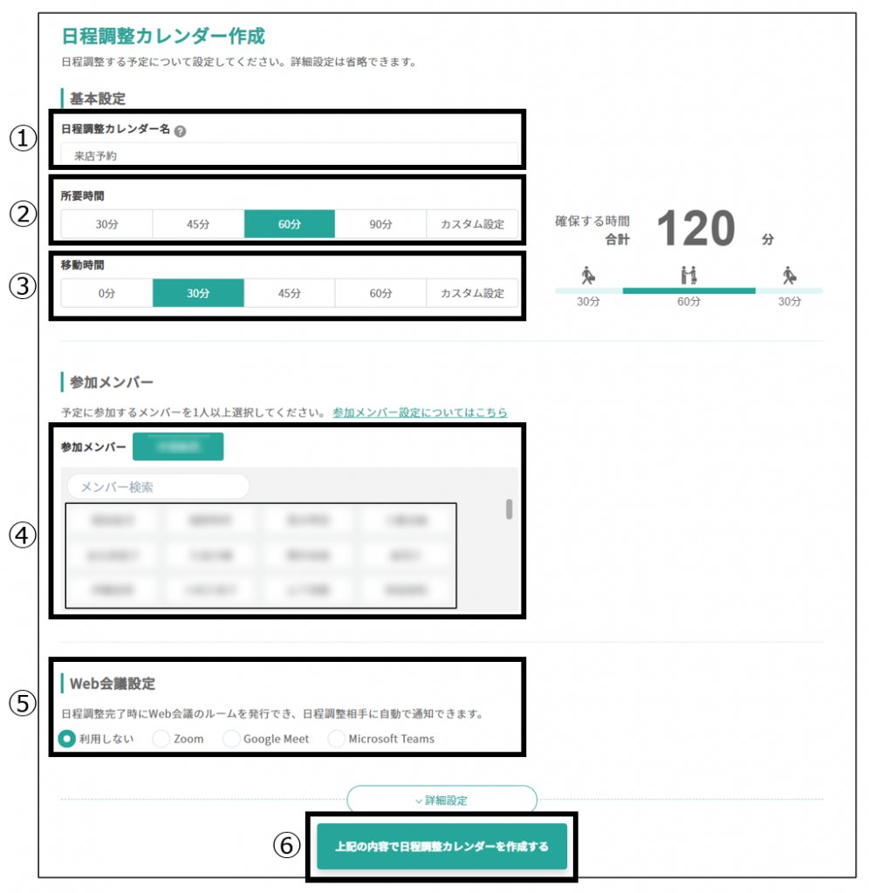The width and height of the screenshot is (869, 893).
Task: Click the calendar name input field
Action: click(x=289, y=156)
